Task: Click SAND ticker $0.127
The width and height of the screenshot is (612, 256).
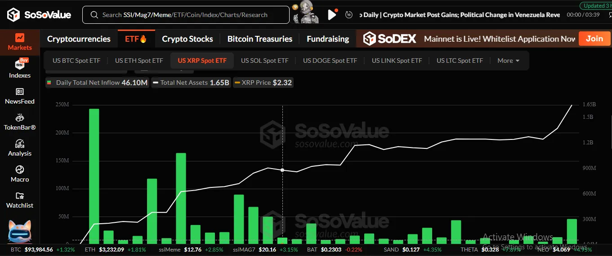Action: pos(412,249)
